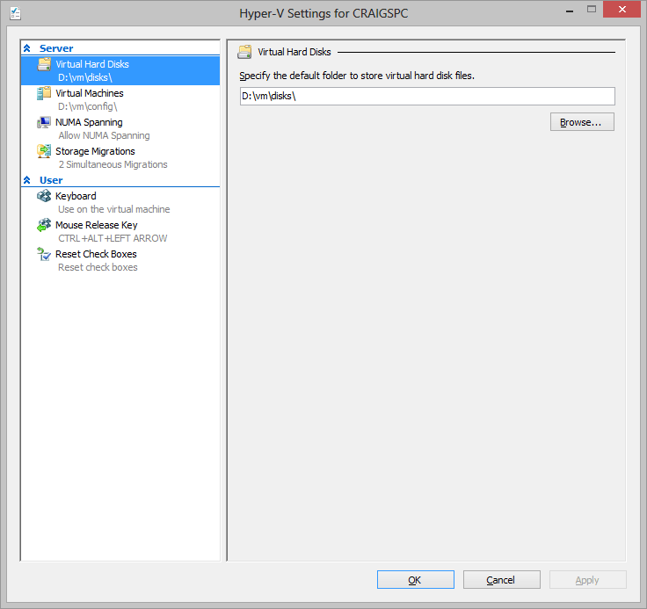Click the Hyper-V Settings title bar icon

click(x=15, y=13)
